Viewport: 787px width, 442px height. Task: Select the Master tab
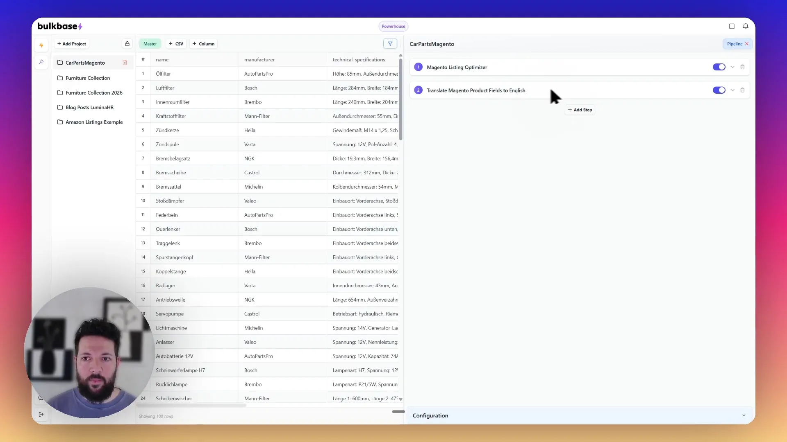coord(150,44)
